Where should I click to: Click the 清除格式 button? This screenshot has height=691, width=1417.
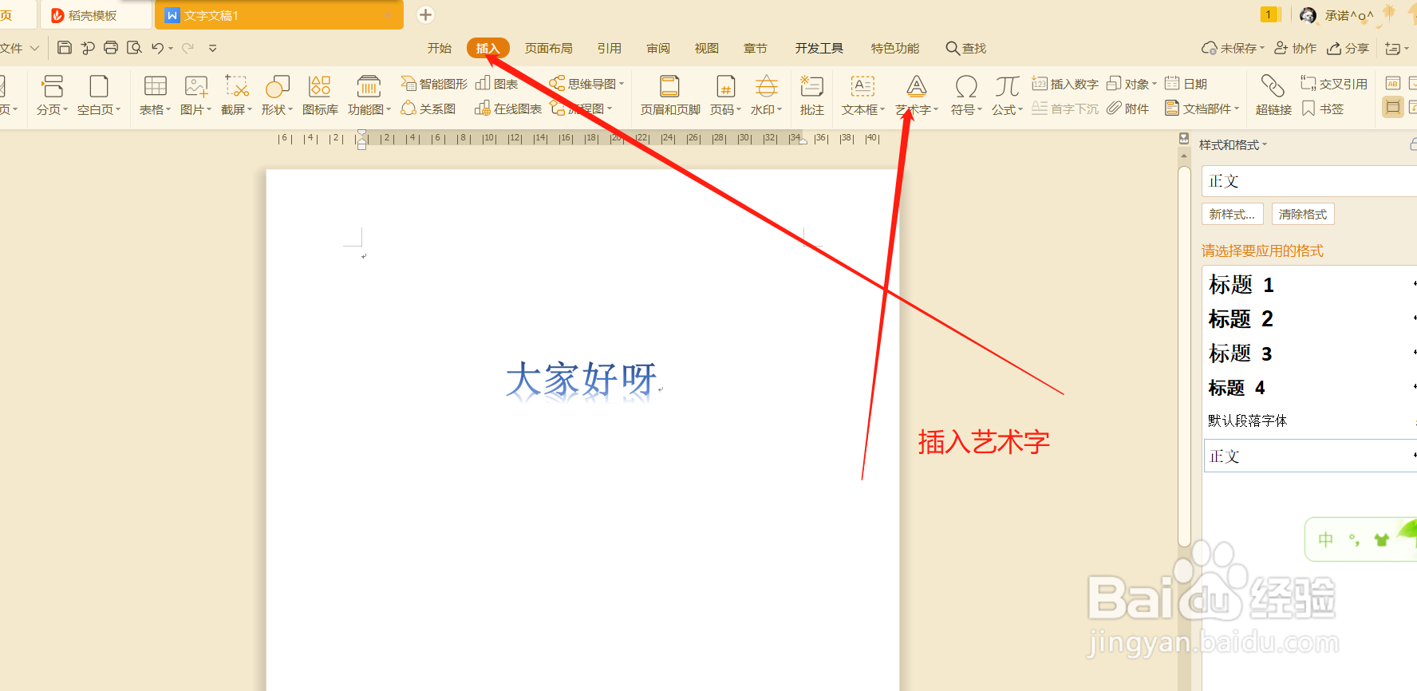pyautogui.click(x=1303, y=214)
